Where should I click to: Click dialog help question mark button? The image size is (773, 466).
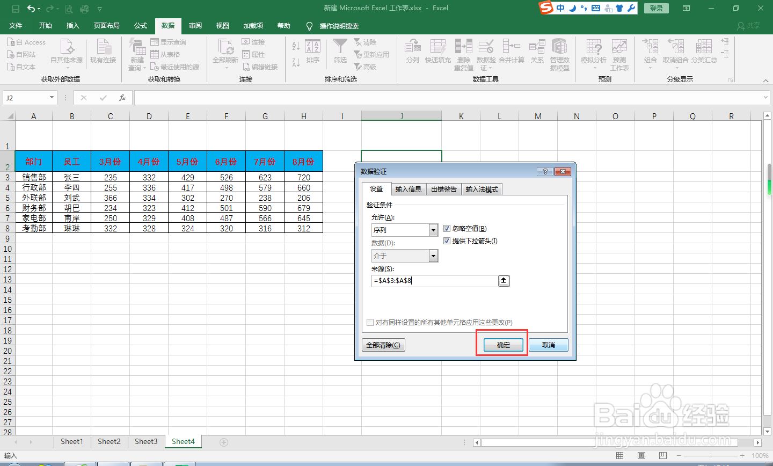(544, 171)
